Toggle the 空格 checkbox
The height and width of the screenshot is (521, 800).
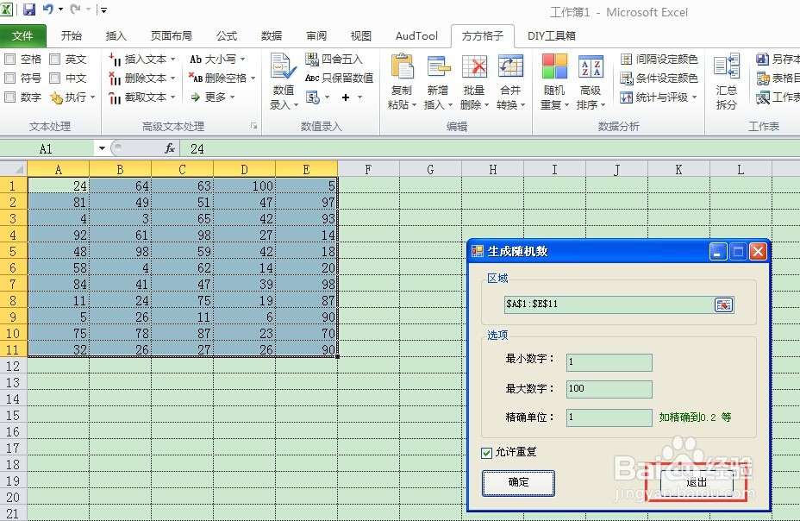point(9,60)
